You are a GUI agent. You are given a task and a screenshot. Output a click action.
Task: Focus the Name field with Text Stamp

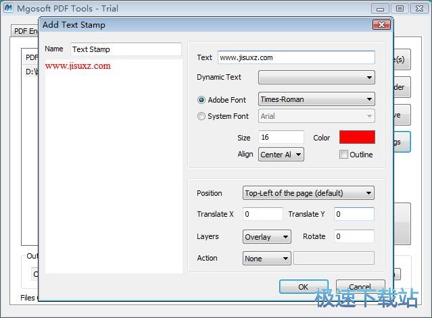126,49
